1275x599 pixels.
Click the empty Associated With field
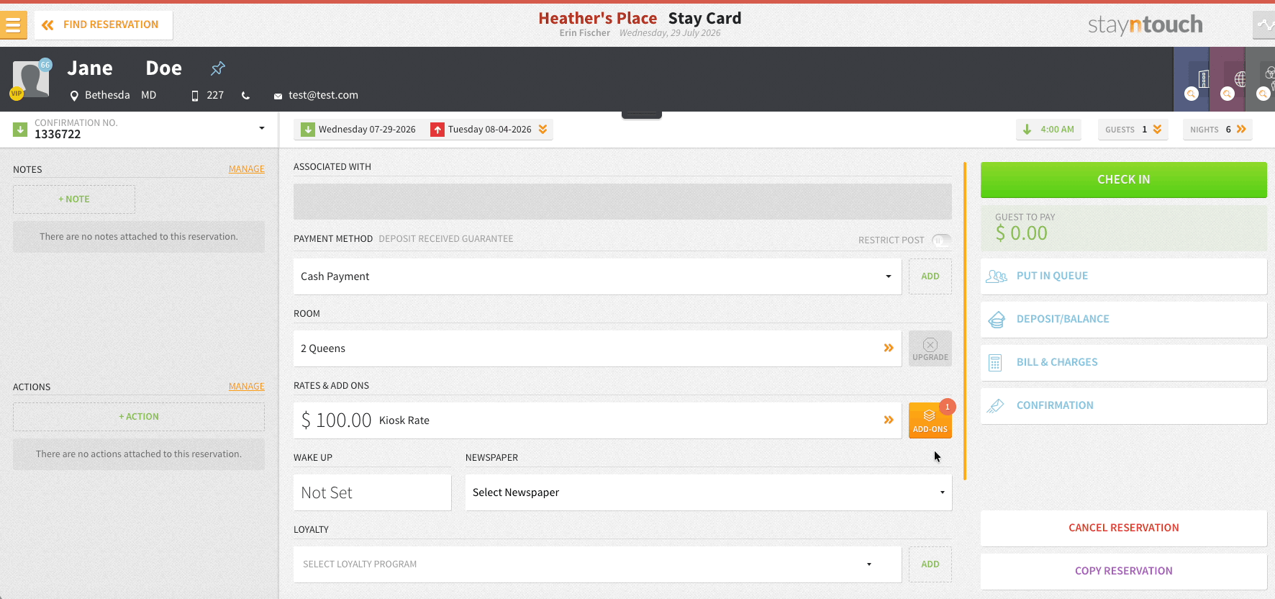click(622, 202)
